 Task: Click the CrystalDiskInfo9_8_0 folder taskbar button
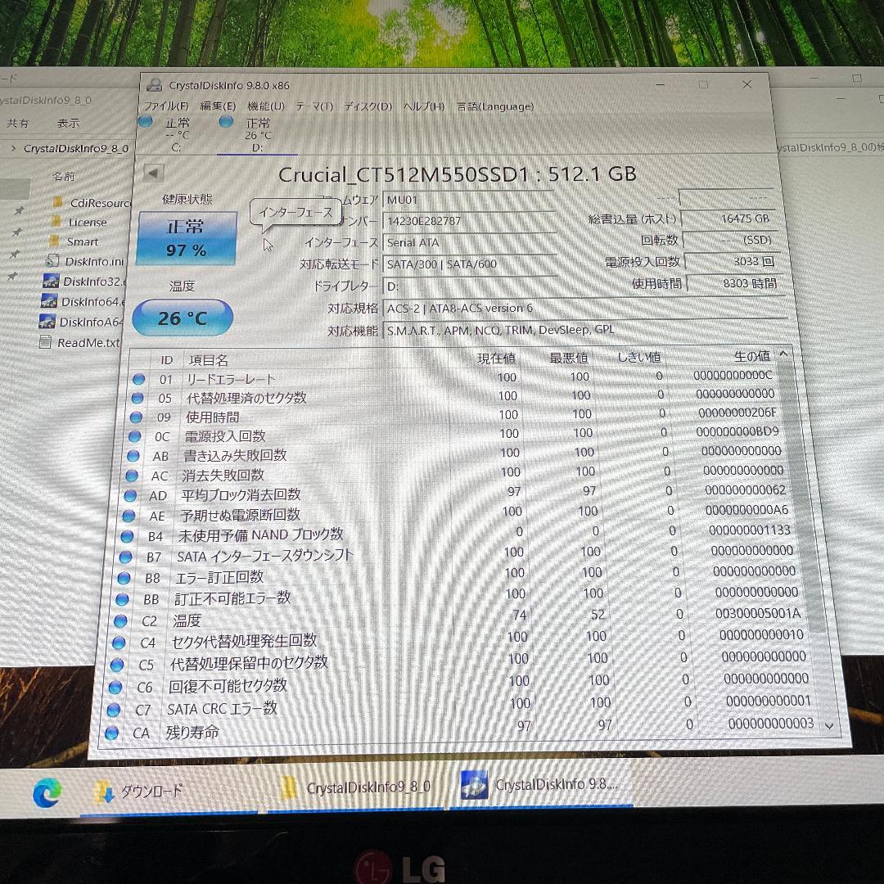click(x=356, y=787)
